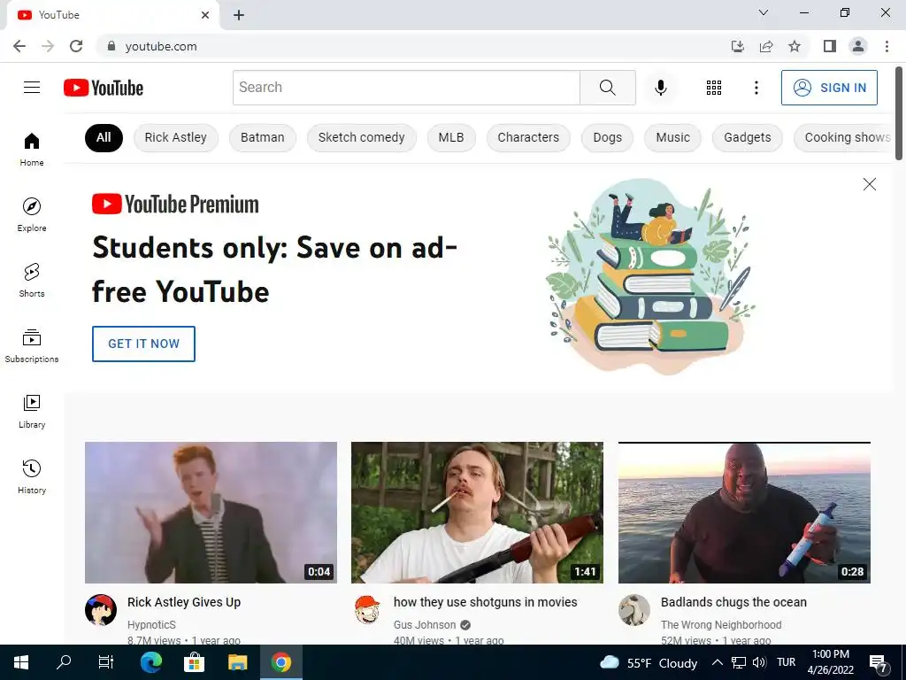Viewport: 906px width, 680px height.
Task: Select the Rick Astley chip
Action: 176,137
